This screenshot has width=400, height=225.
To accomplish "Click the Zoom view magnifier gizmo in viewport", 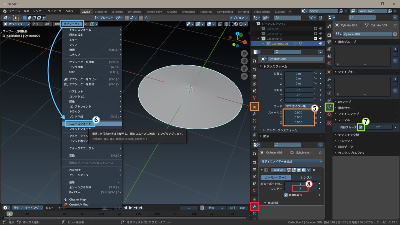I will pos(244,53).
